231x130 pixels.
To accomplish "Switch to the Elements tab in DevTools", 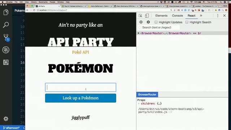I will coord(161,16).
